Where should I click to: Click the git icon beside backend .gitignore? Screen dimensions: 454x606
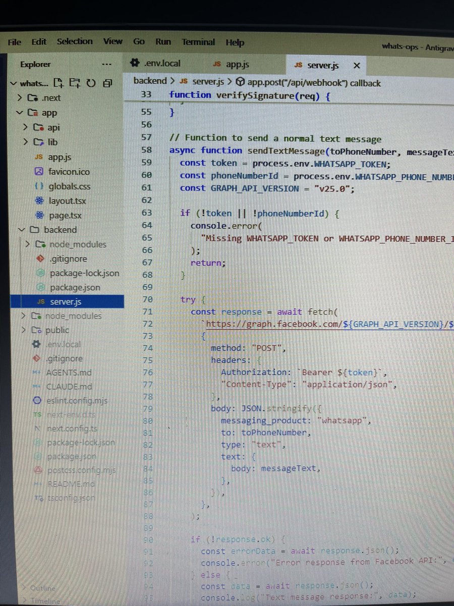coord(41,259)
